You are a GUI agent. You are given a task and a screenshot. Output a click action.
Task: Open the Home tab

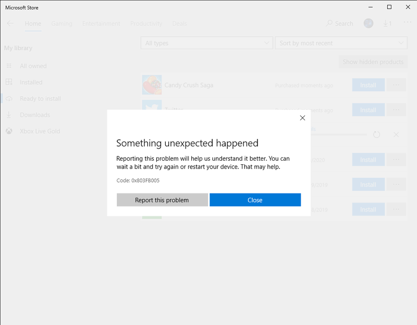(33, 23)
